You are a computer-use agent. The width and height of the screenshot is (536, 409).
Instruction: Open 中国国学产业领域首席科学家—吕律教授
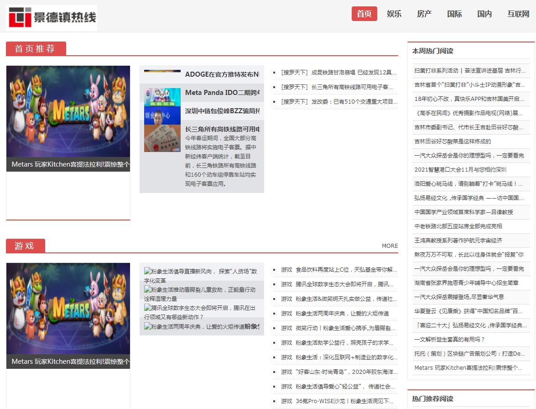463,212
